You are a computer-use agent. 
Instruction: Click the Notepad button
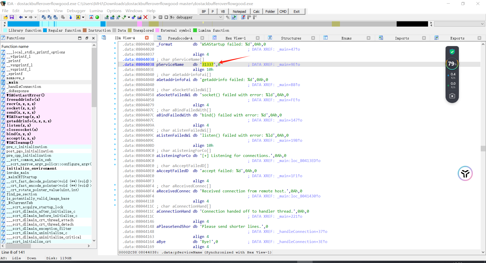pos(239,11)
